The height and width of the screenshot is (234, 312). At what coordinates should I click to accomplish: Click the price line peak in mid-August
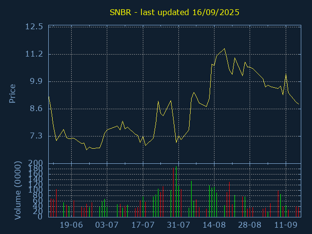click(x=224, y=49)
